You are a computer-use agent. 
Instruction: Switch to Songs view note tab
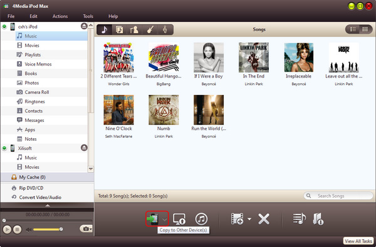(104, 29)
